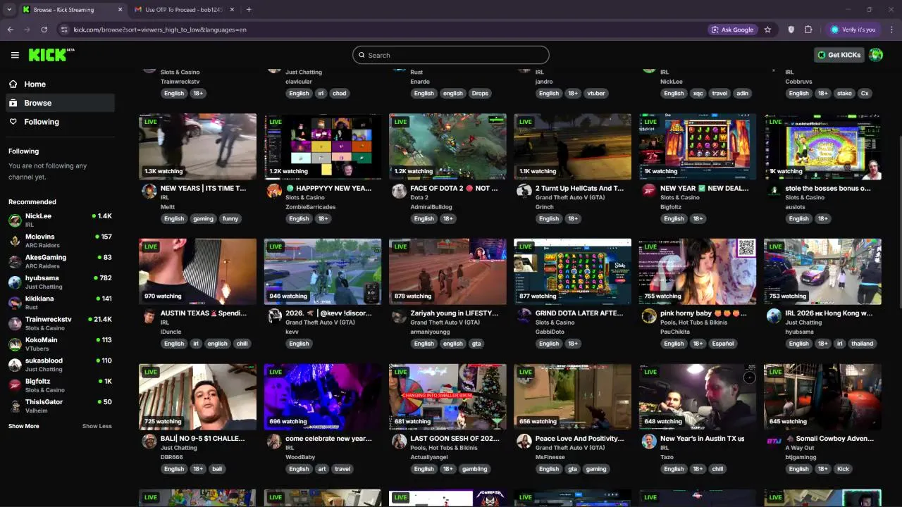Viewport: 902px width, 507px height.
Task: Select the funny tag under Meltt
Action: [x=230, y=218]
